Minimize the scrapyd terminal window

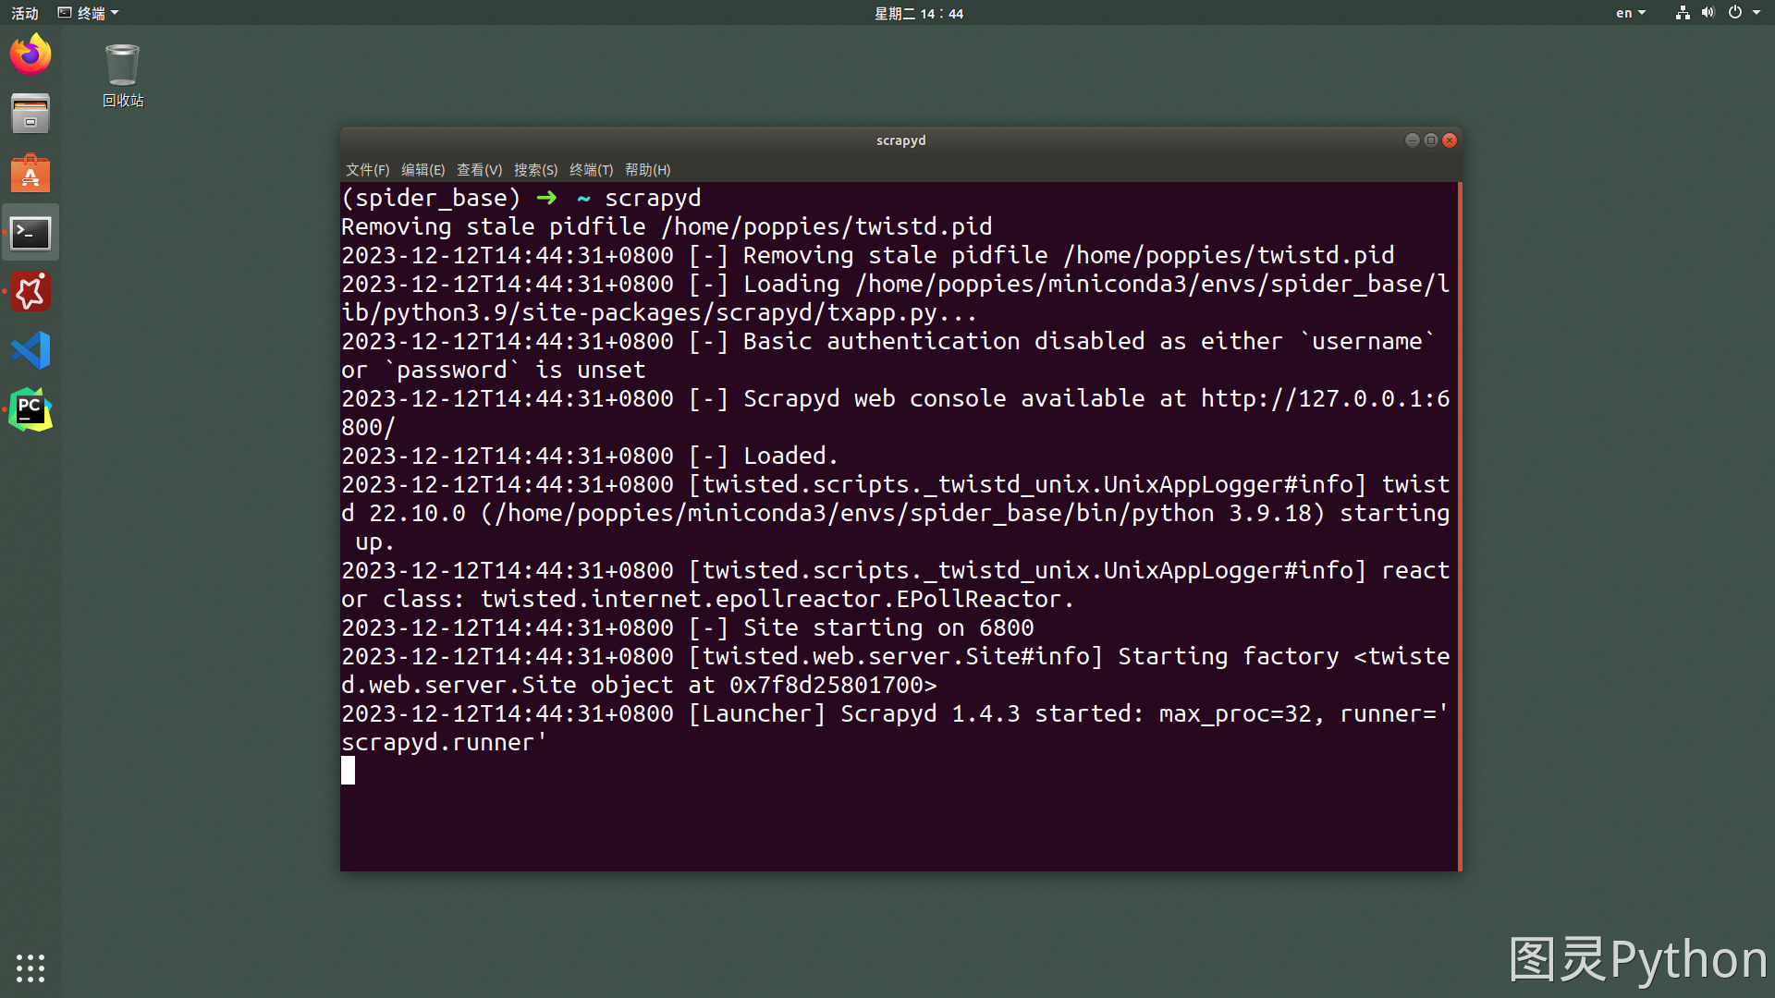[1412, 140]
